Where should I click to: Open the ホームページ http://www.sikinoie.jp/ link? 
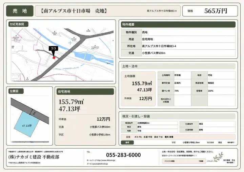101,160
